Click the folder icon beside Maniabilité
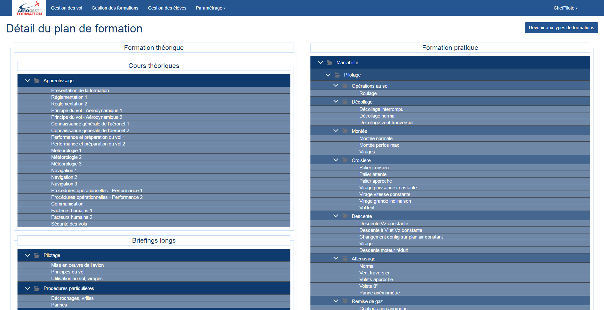The width and height of the screenshot is (604, 310). click(x=330, y=63)
